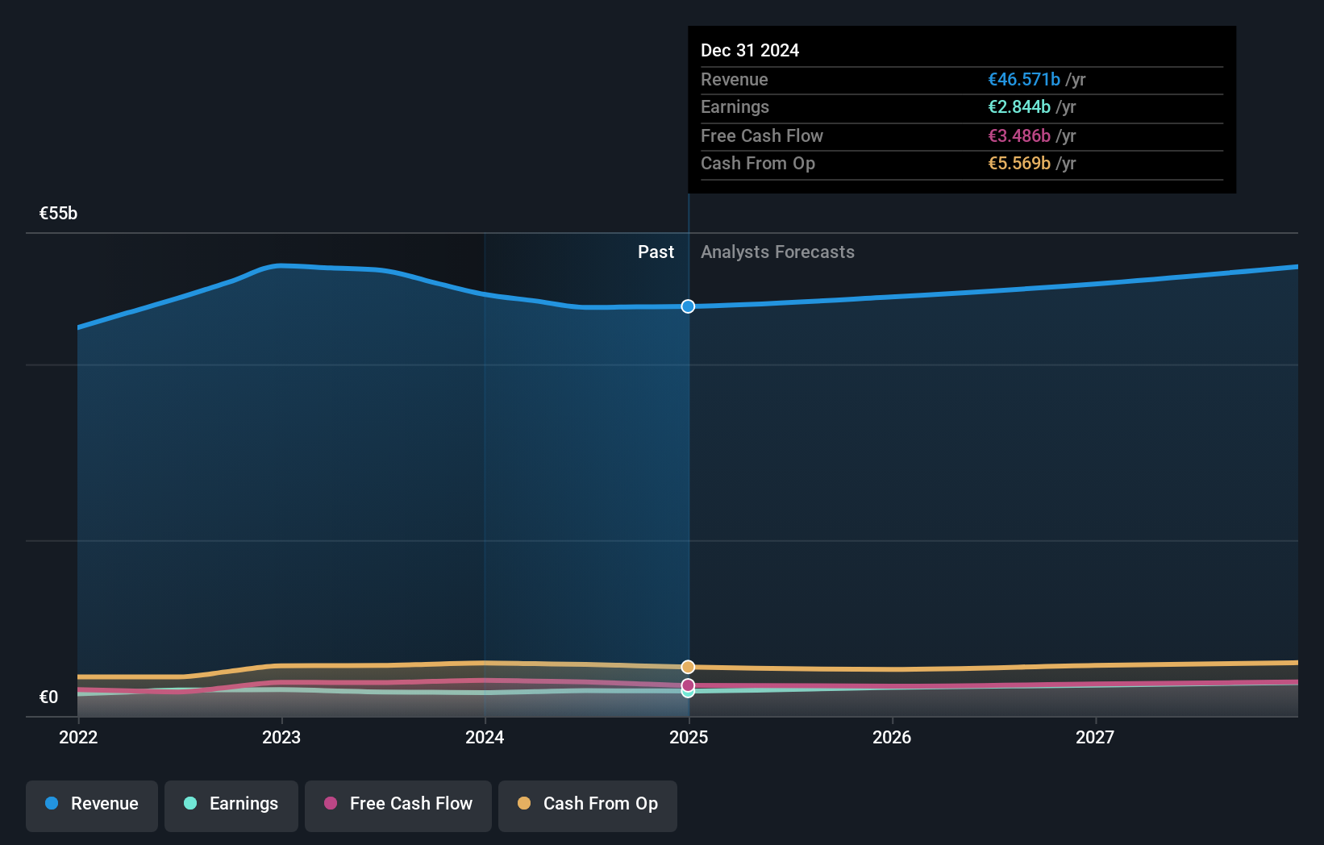Click the Revenue data point marker at 2025
The image size is (1324, 845).
point(688,306)
